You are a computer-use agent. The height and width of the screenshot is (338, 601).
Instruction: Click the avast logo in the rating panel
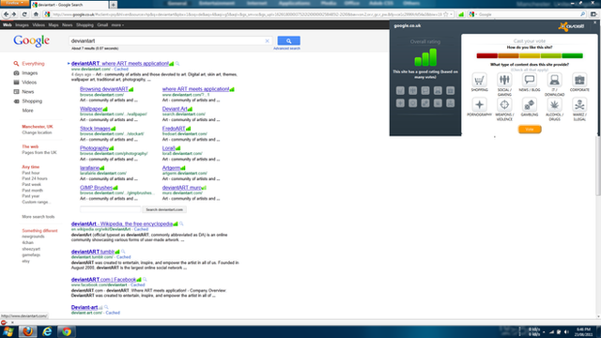571,26
